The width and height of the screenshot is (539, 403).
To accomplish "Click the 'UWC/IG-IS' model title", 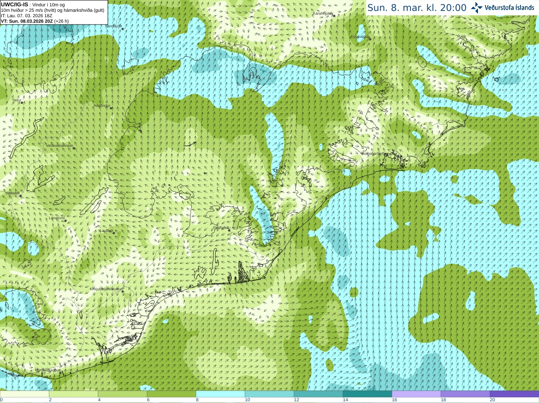I will (x=14, y=4).
